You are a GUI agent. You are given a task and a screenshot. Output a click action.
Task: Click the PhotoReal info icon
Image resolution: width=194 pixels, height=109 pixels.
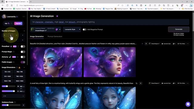click(18, 46)
